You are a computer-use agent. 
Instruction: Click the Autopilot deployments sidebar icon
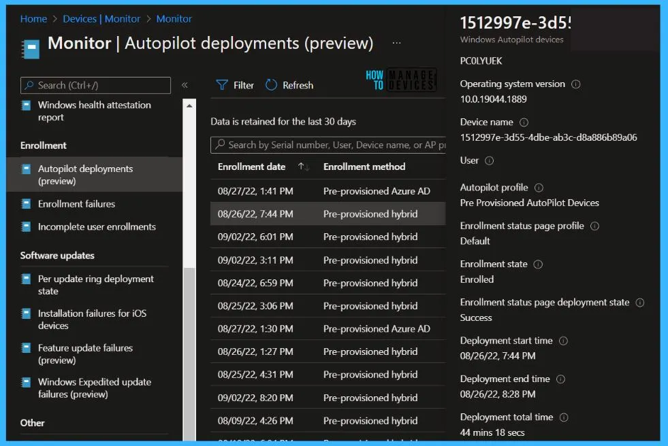point(26,169)
